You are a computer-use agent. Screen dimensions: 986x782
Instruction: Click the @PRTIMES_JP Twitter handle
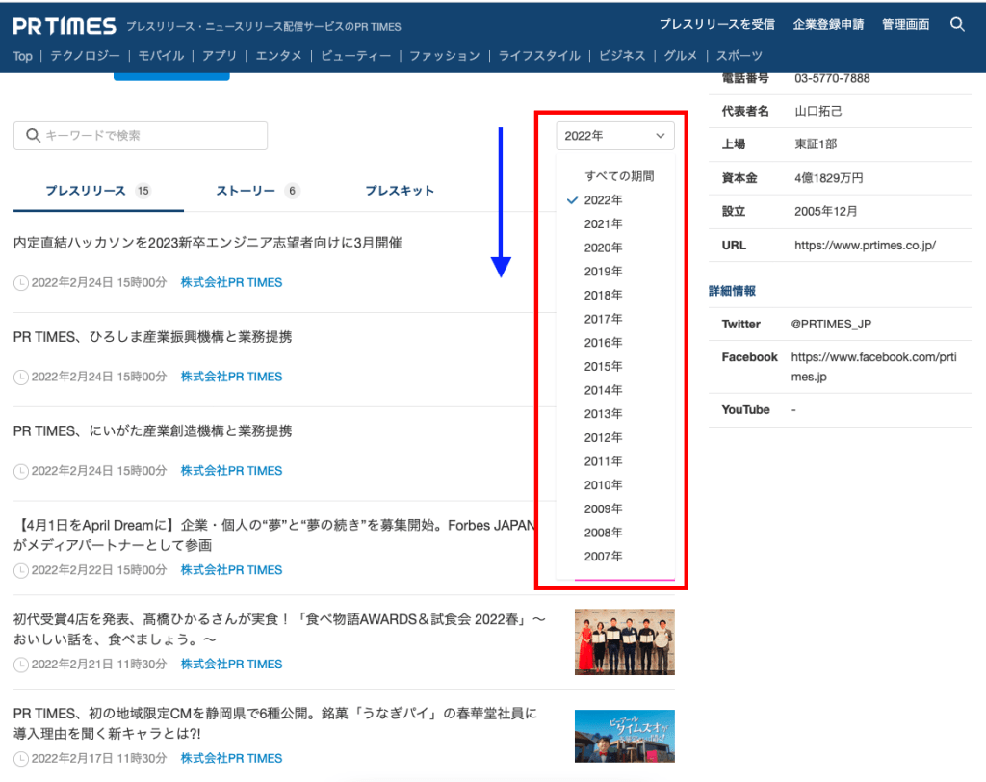831,324
